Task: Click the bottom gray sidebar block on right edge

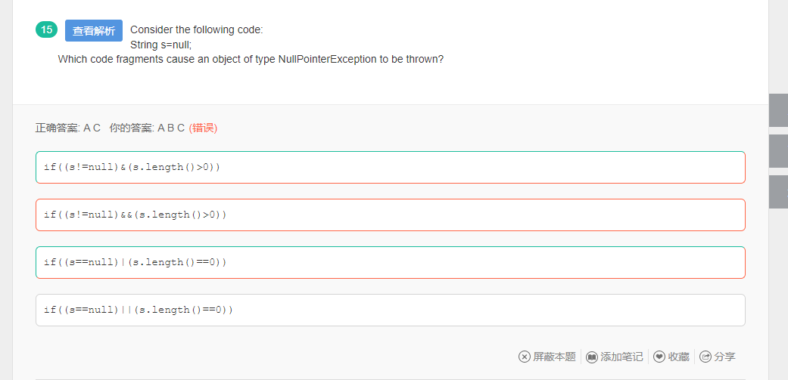Action: click(778, 192)
